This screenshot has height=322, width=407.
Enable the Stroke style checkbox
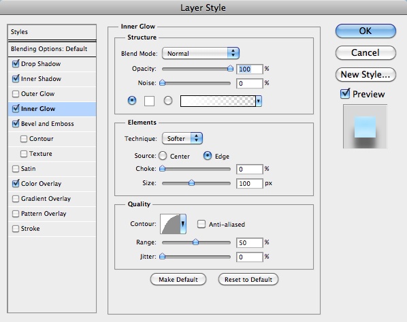(x=16, y=229)
